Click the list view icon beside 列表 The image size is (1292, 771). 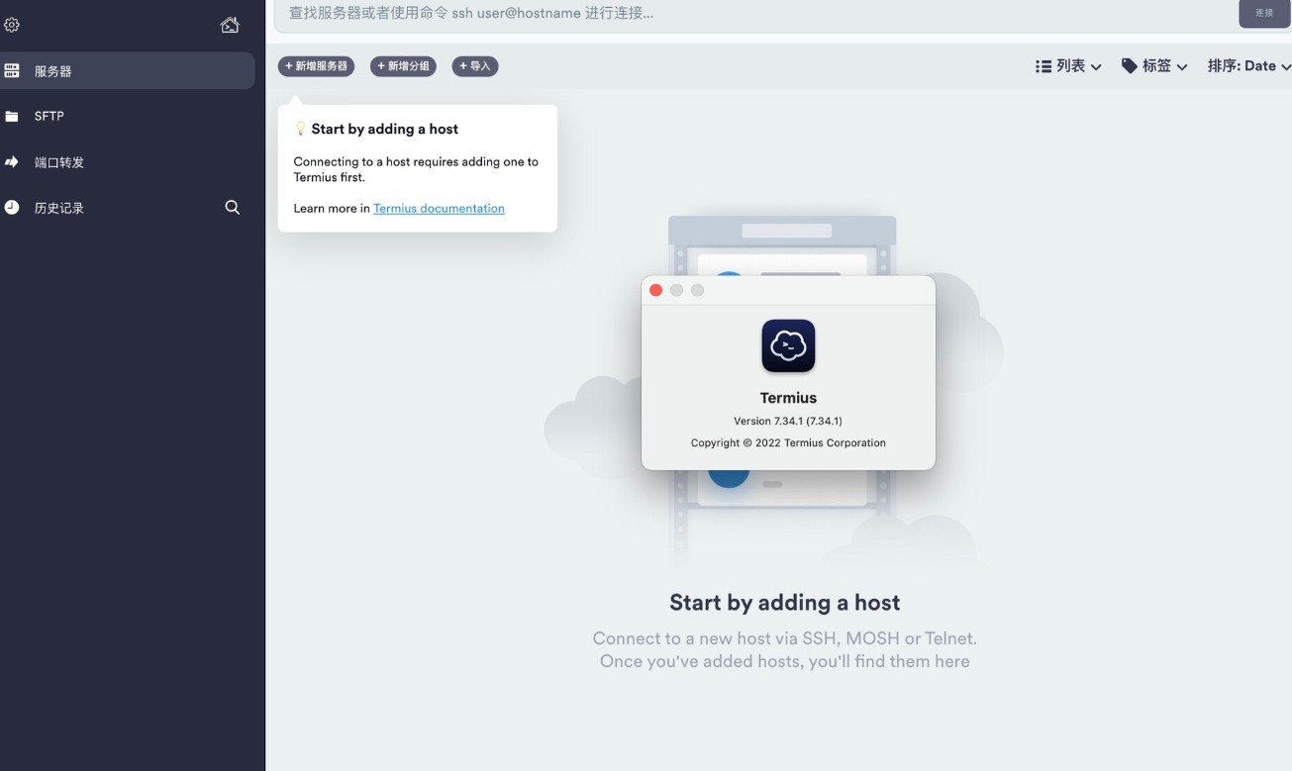point(1044,66)
